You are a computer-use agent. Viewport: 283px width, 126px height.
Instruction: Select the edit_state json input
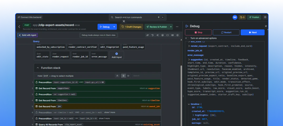(x=42, y=55)
